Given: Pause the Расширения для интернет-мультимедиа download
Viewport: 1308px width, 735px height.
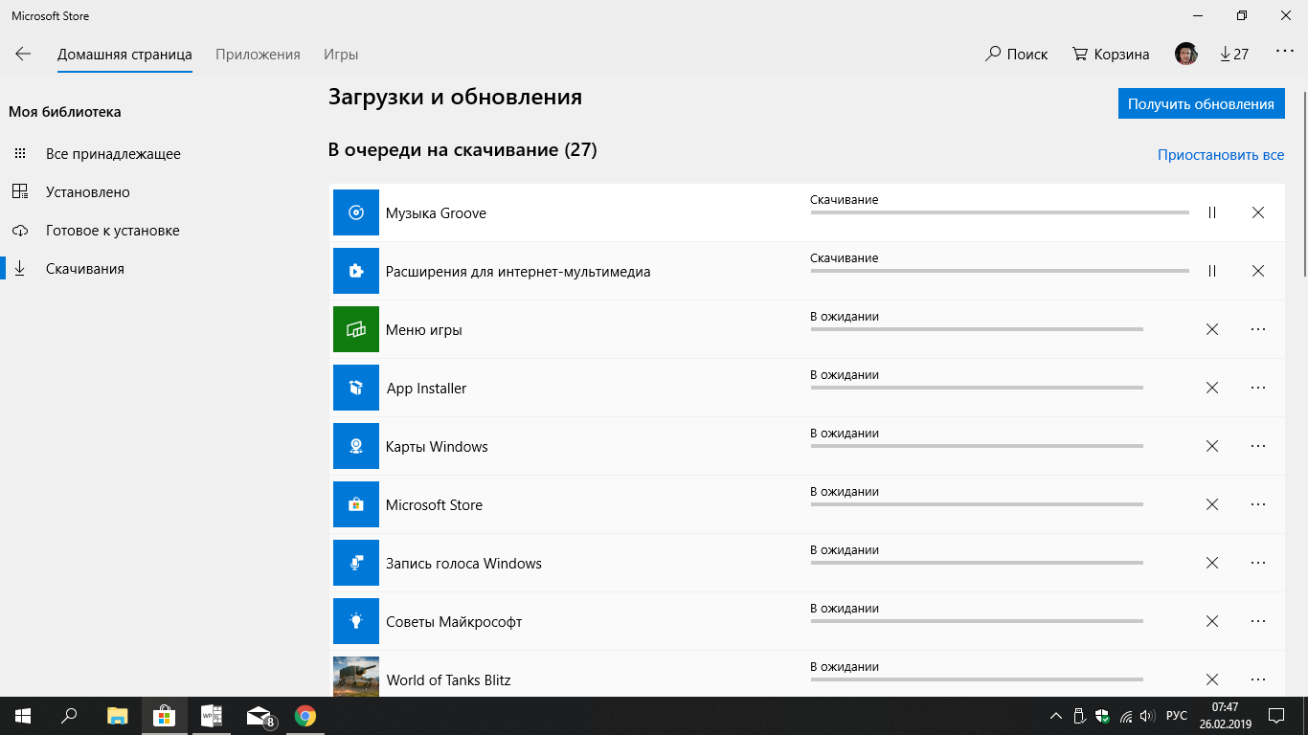Looking at the screenshot, I should (1212, 271).
